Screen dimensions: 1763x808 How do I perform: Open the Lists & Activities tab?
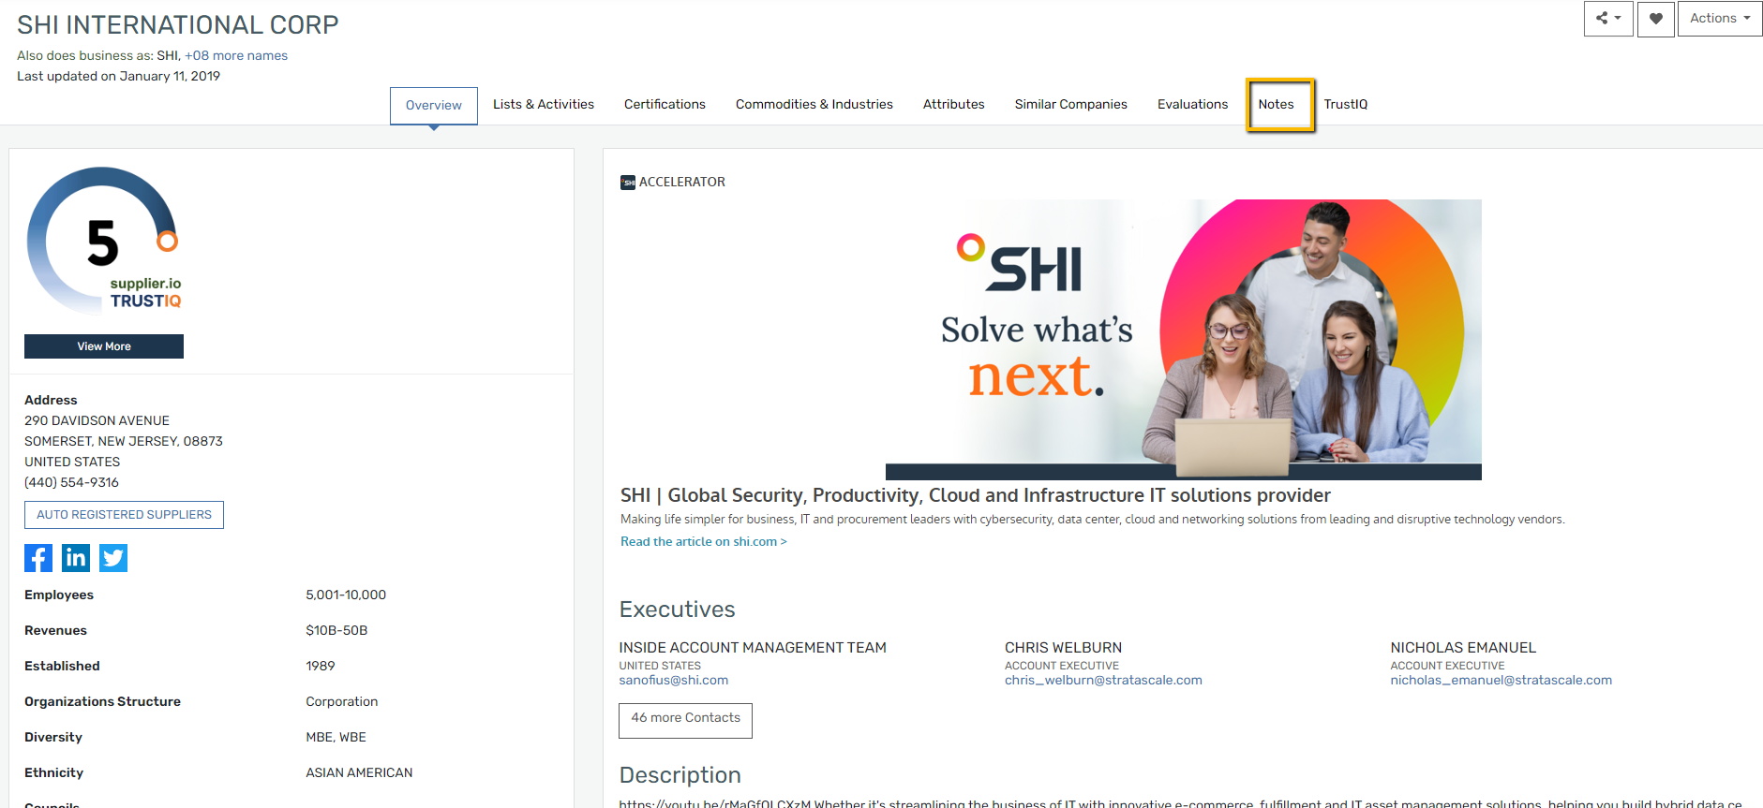(x=544, y=105)
